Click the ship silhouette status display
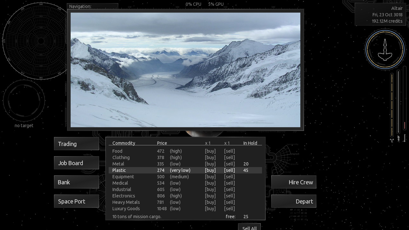 tap(385, 50)
